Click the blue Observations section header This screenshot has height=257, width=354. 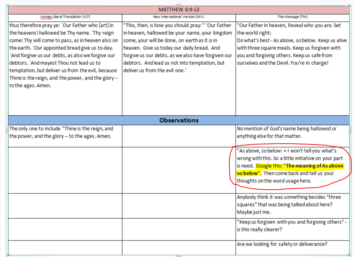[179, 120]
